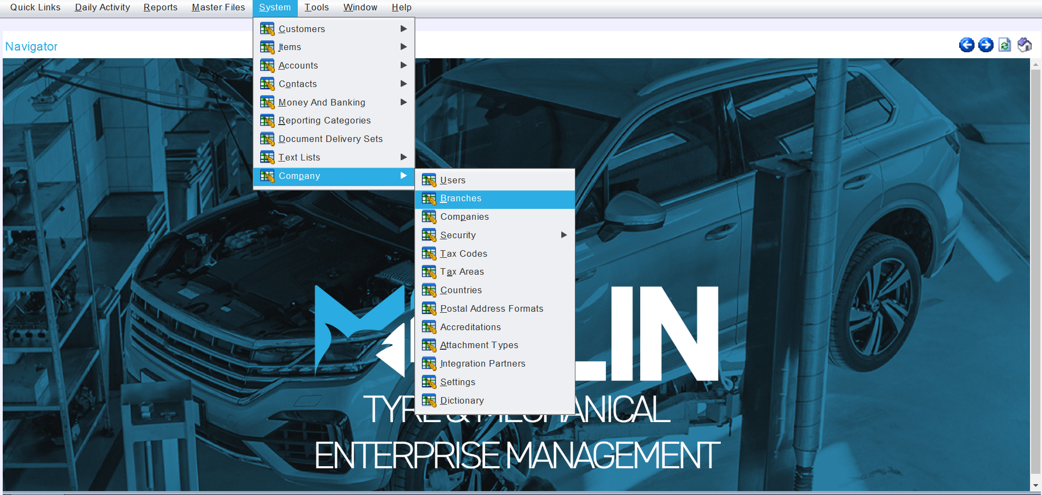Open the Tools menu
The height and width of the screenshot is (495, 1042).
point(317,8)
